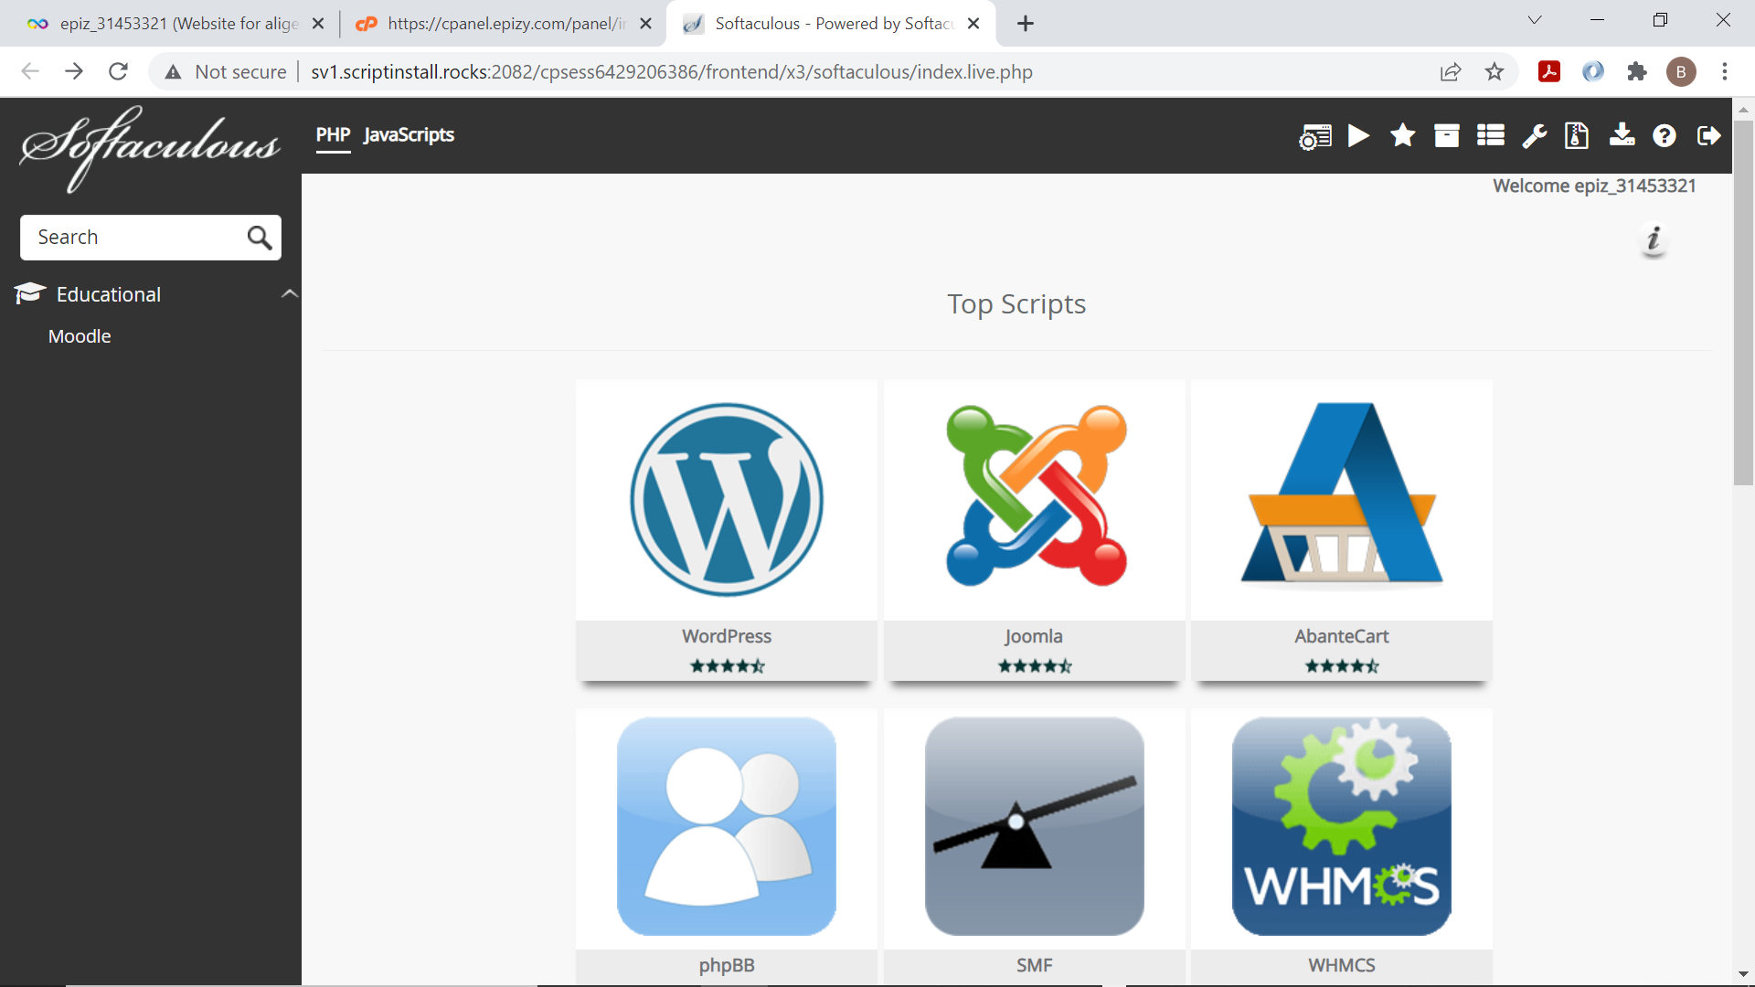The image size is (1755, 987).
Task: Click the page vertical scrollbar thumb
Action: point(1743,302)
